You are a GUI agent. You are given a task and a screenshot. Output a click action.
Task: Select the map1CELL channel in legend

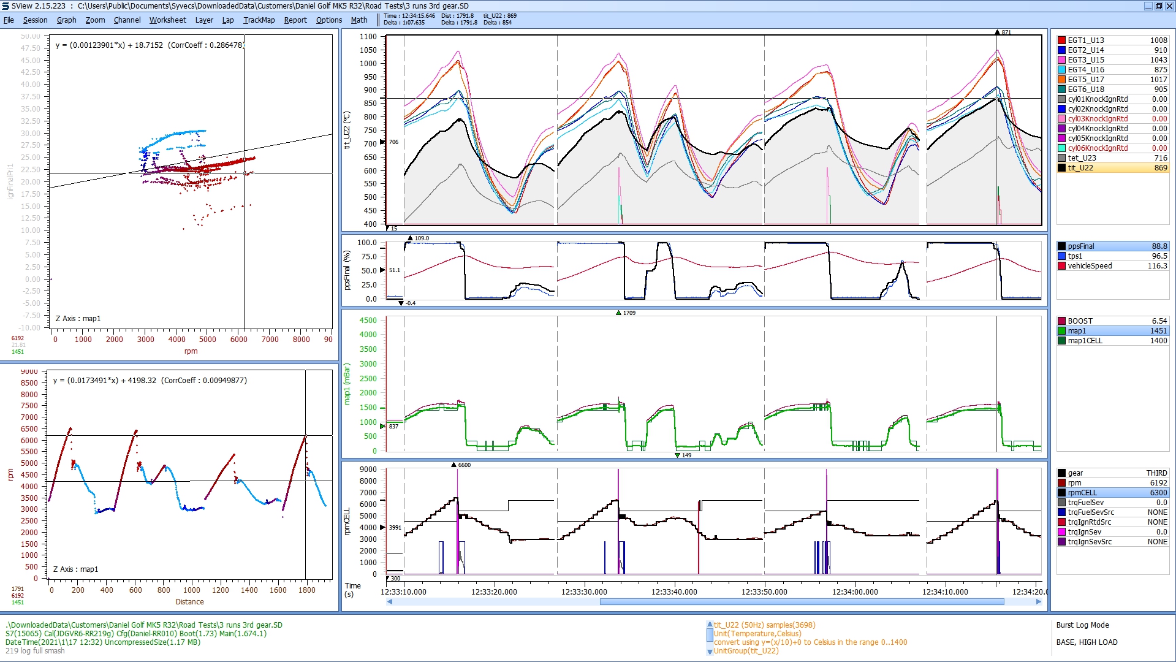[1113, 341]
